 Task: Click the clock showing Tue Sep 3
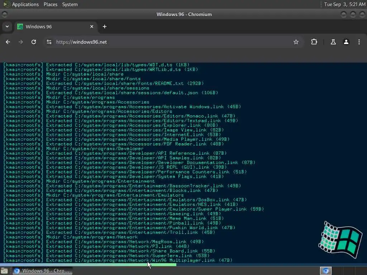tap(345, 4)
